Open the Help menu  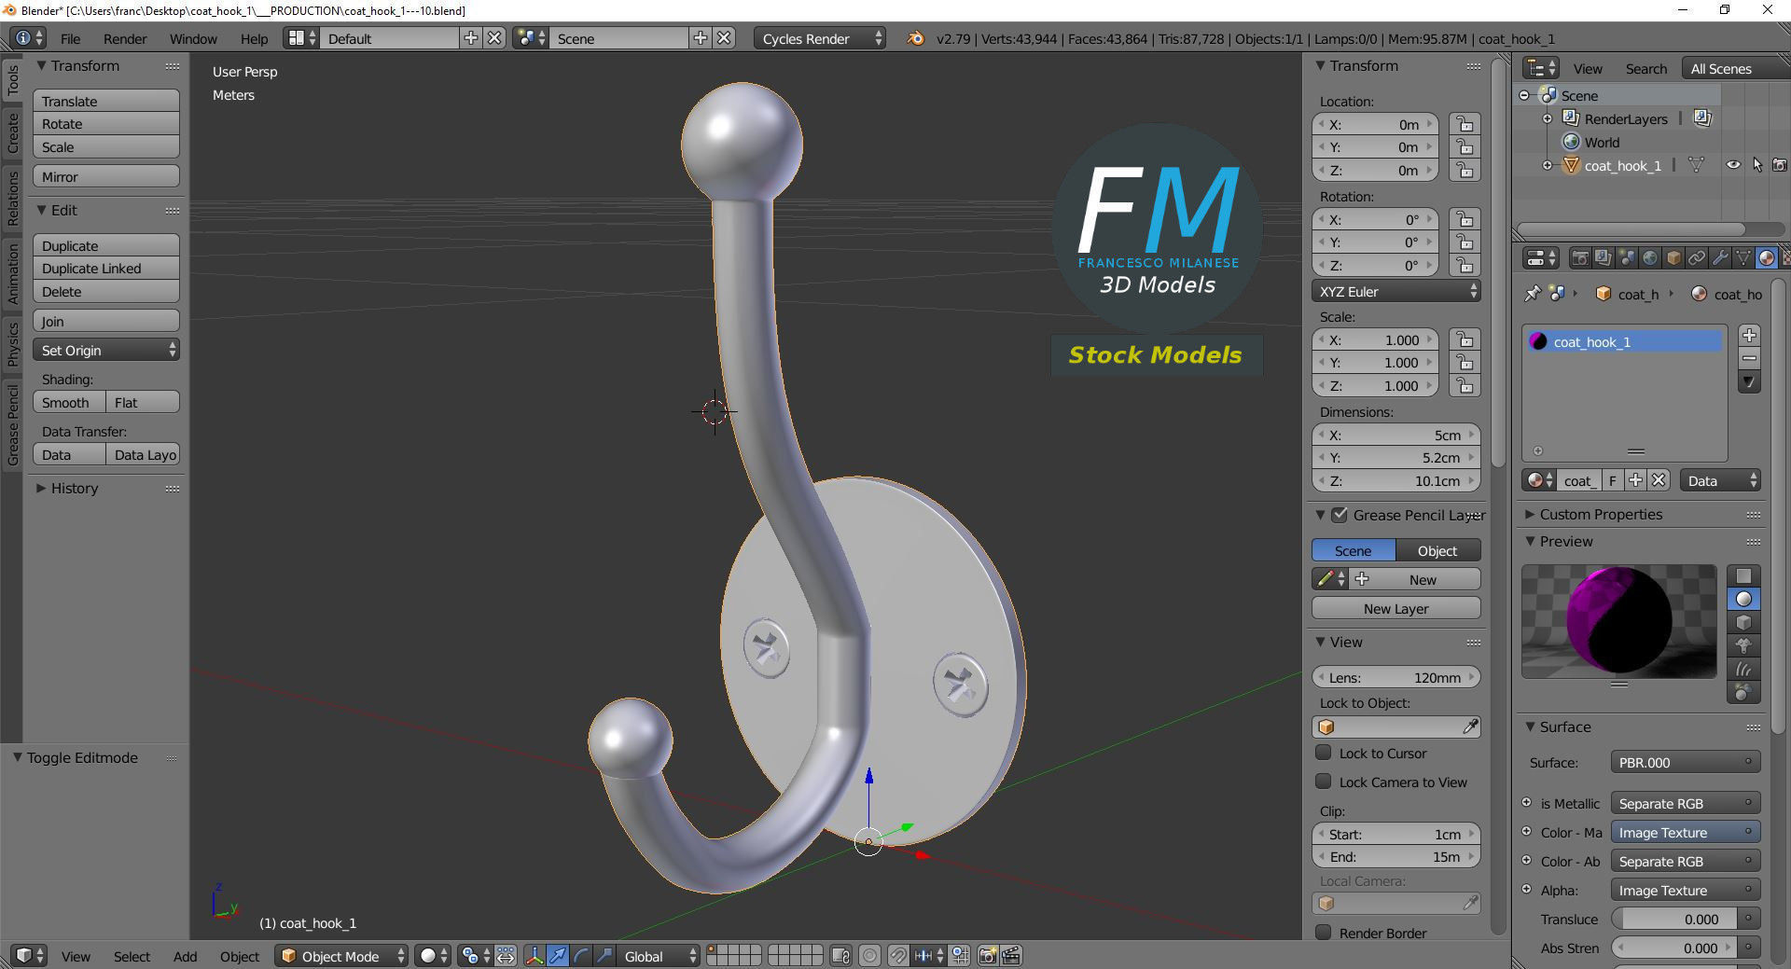click(254, 38)
